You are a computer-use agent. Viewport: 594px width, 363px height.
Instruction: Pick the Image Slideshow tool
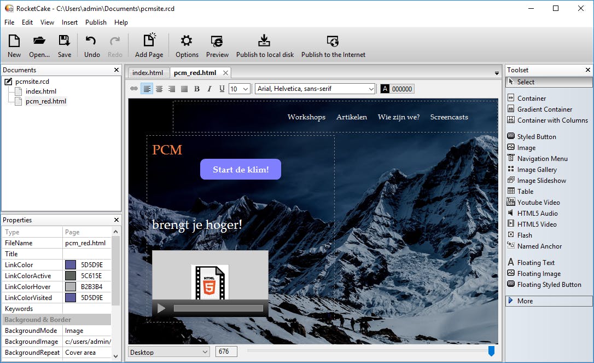click(541, 181)
